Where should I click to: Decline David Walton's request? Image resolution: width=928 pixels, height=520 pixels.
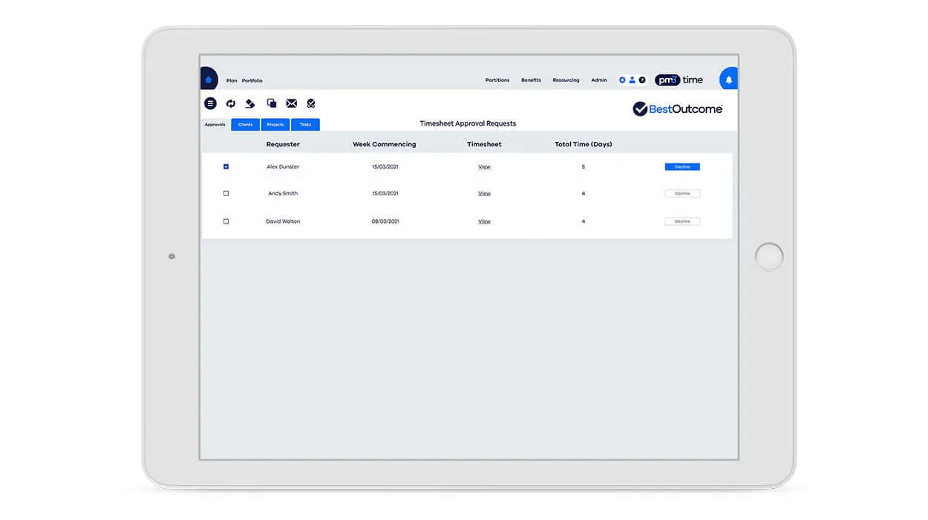pos(682,221)
